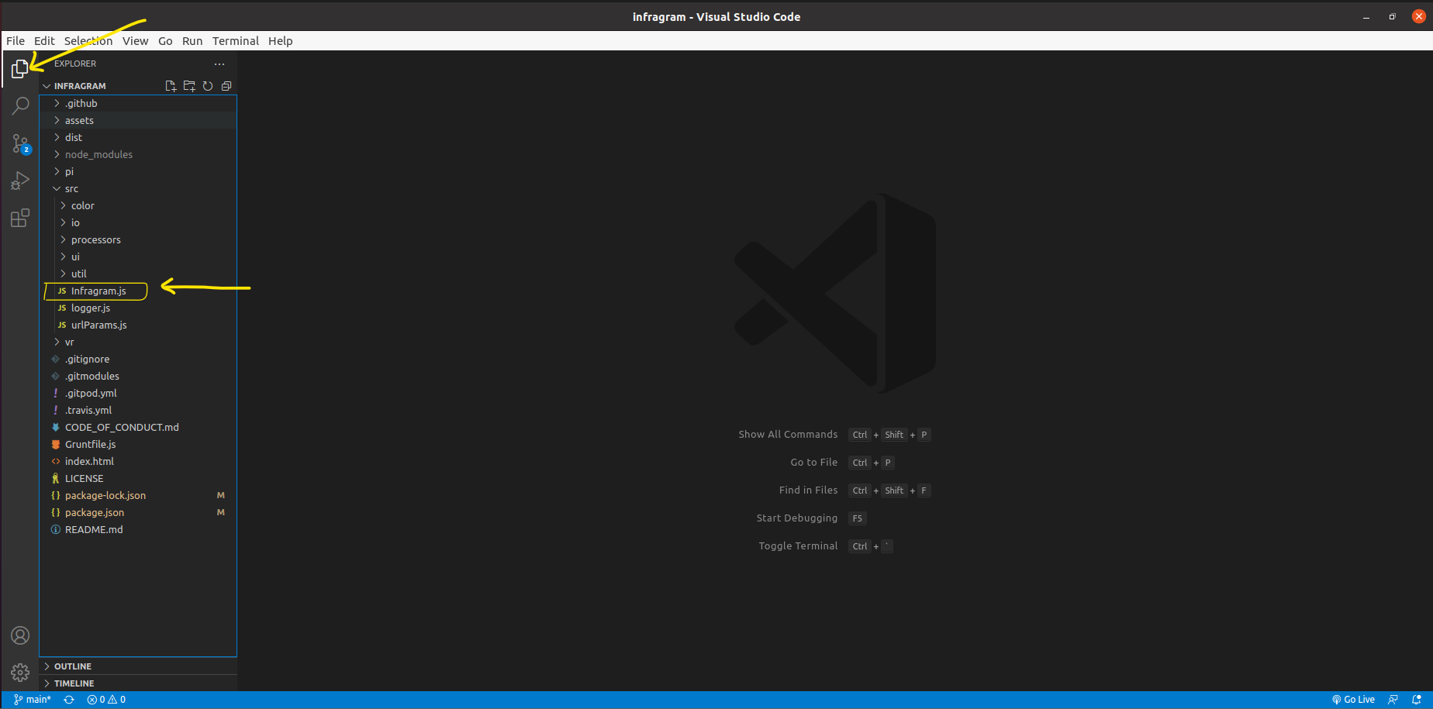The image size is (1433, 709).
Task: Expand the color folder
Action: coord(138,206)
